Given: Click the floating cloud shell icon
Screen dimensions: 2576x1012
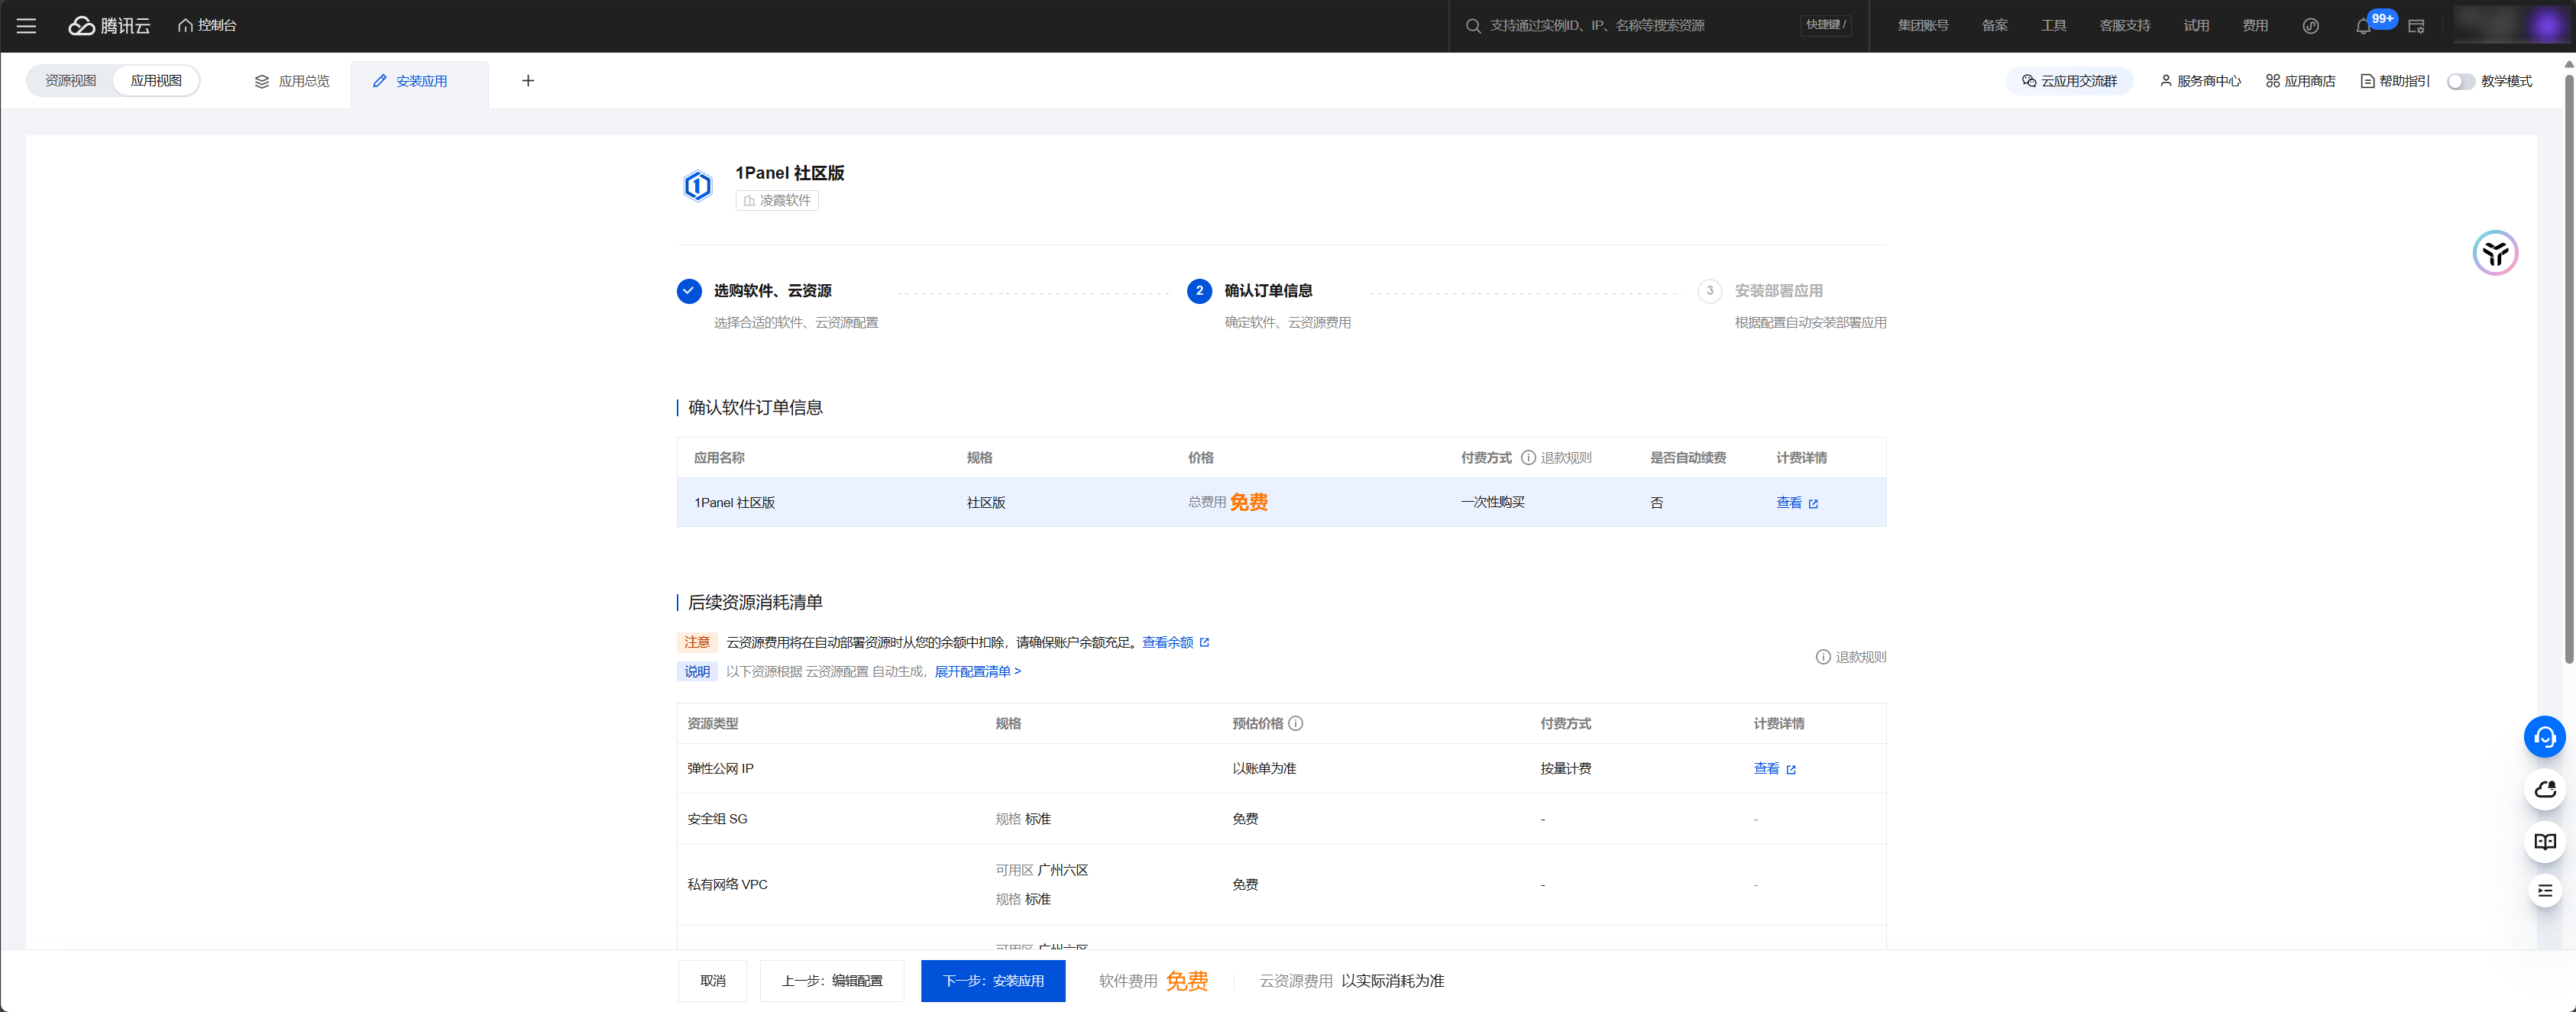Looking at the screenshot, I should point(2544,790).
